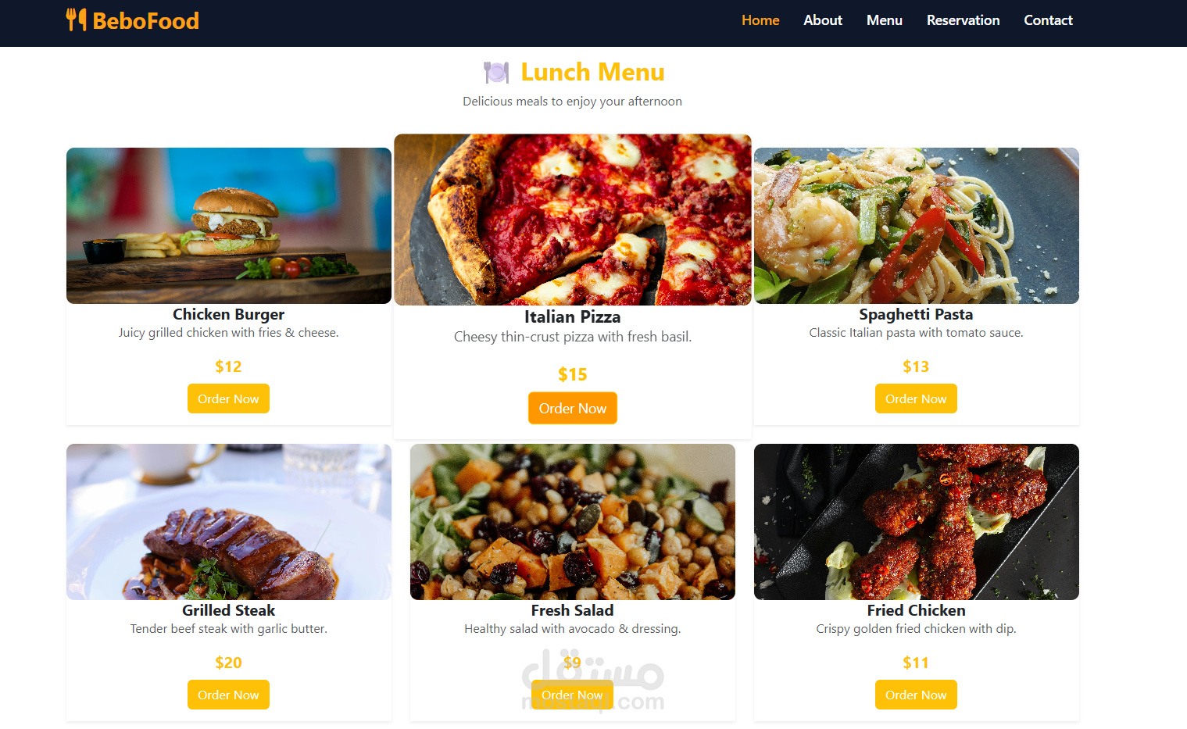1187x729 pixels.
Task: Order the Italian Pizza now
Action: coord(573,408)
